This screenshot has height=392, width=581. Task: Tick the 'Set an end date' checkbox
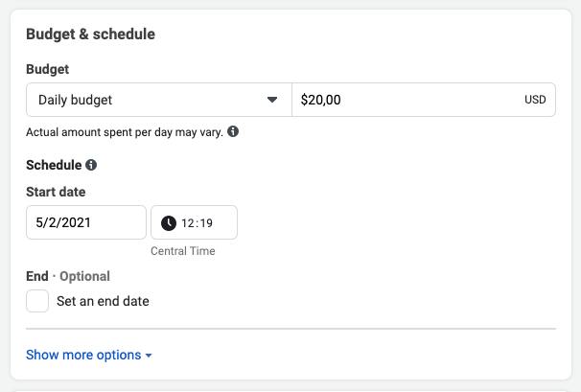point(37,301)
